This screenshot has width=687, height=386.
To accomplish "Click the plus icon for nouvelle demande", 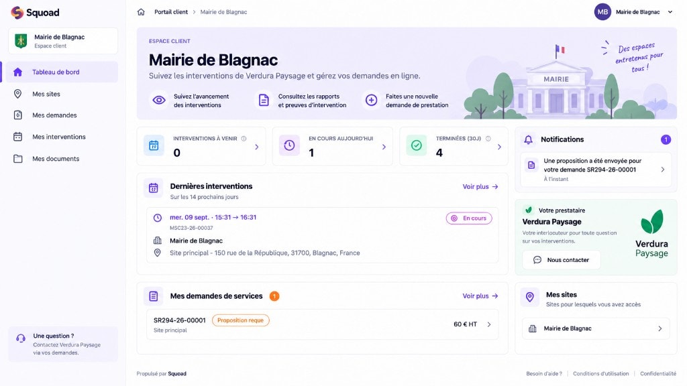I will [x=371, y=101].
